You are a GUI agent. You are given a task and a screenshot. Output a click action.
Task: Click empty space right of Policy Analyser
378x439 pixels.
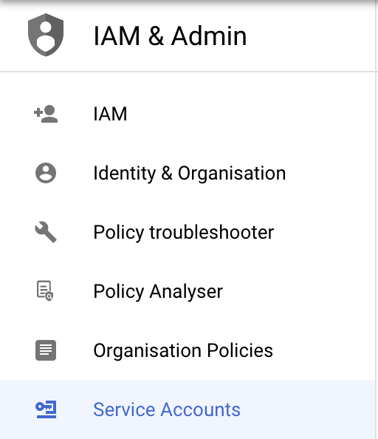click(299, 291)
